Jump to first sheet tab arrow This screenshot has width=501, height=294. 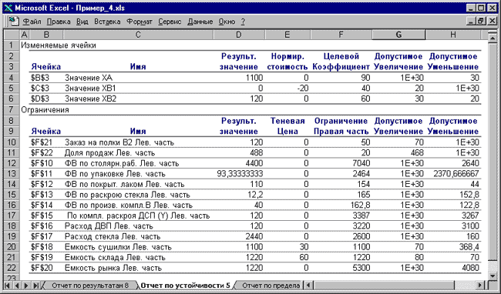(7, 285)
